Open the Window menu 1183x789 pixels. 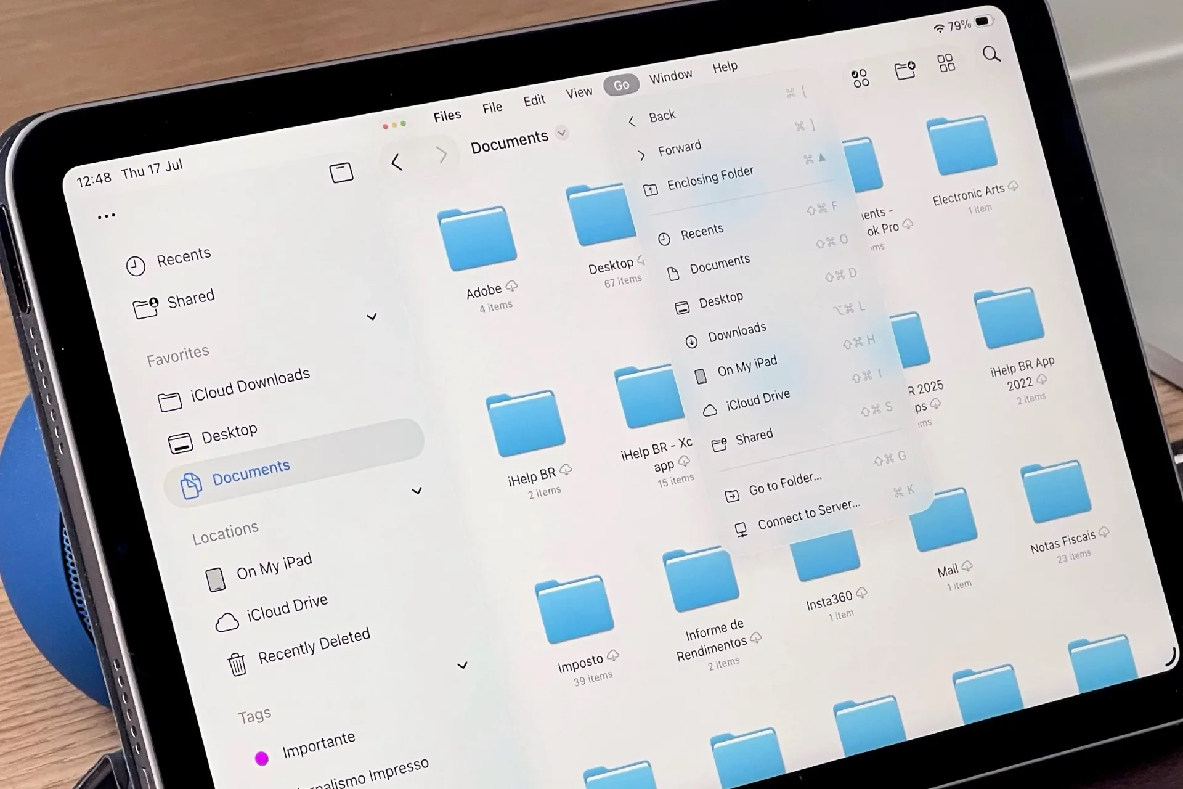(670, 75)
